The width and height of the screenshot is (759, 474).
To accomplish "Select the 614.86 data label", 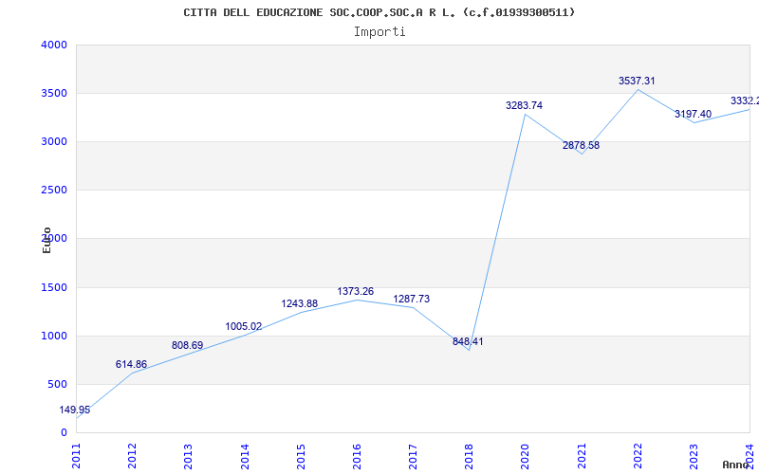I will (131, 365).
